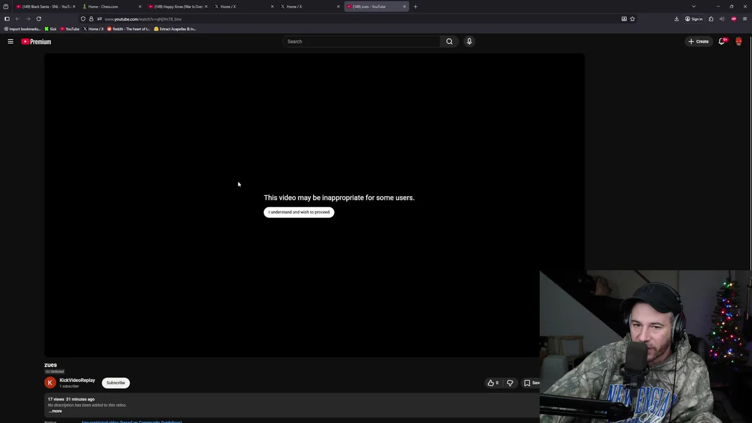Click the install-page icon in address bar
The image size is (752, 423).
624,19
